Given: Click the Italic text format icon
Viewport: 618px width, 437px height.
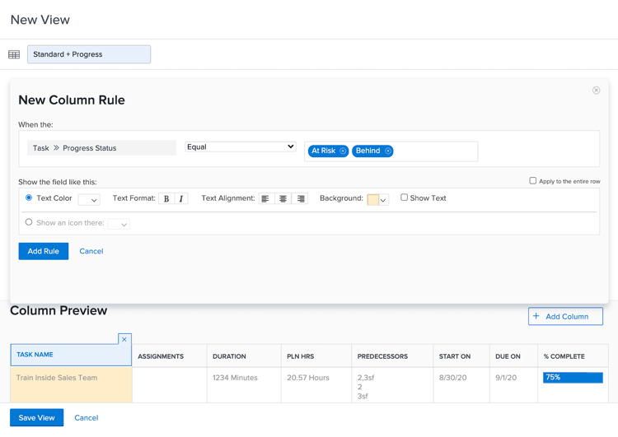Looking at the screenshot, I should (181, 199).
